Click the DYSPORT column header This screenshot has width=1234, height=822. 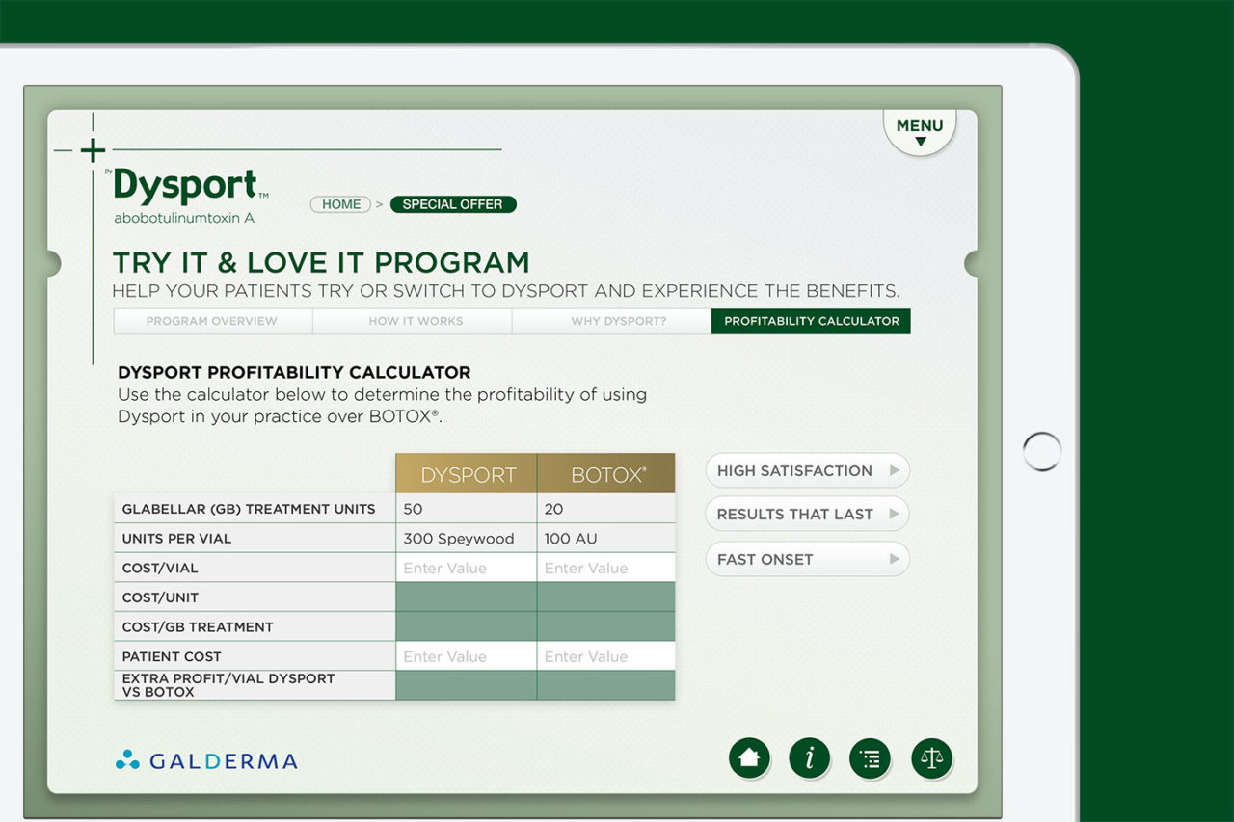[467, 474]
